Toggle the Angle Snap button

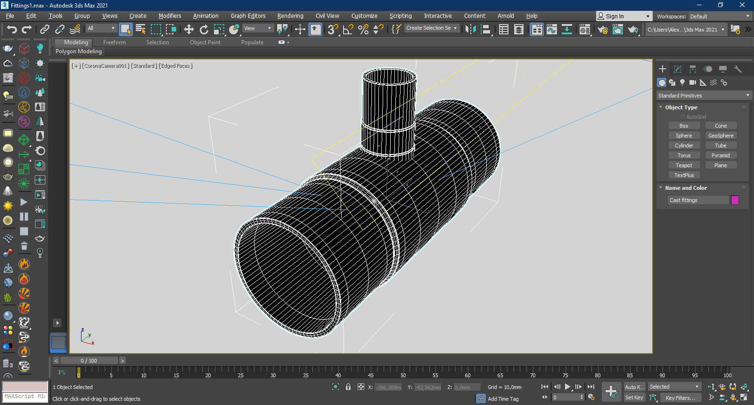pos(348,29)
